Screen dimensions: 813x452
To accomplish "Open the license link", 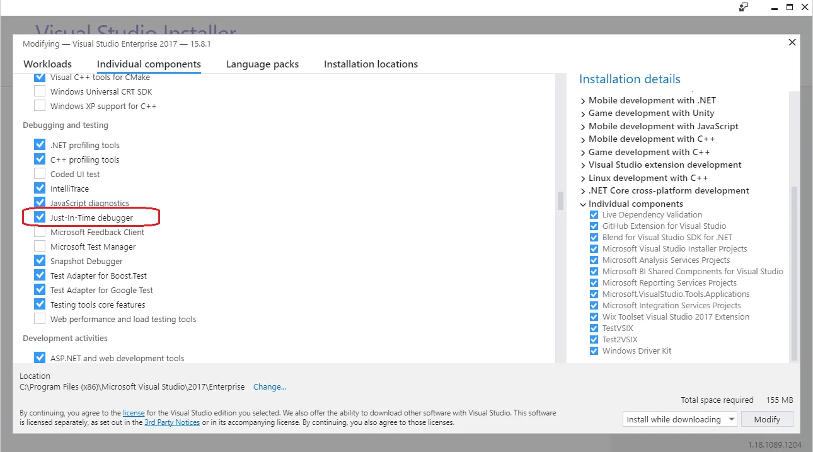I will tap(134, 413).
